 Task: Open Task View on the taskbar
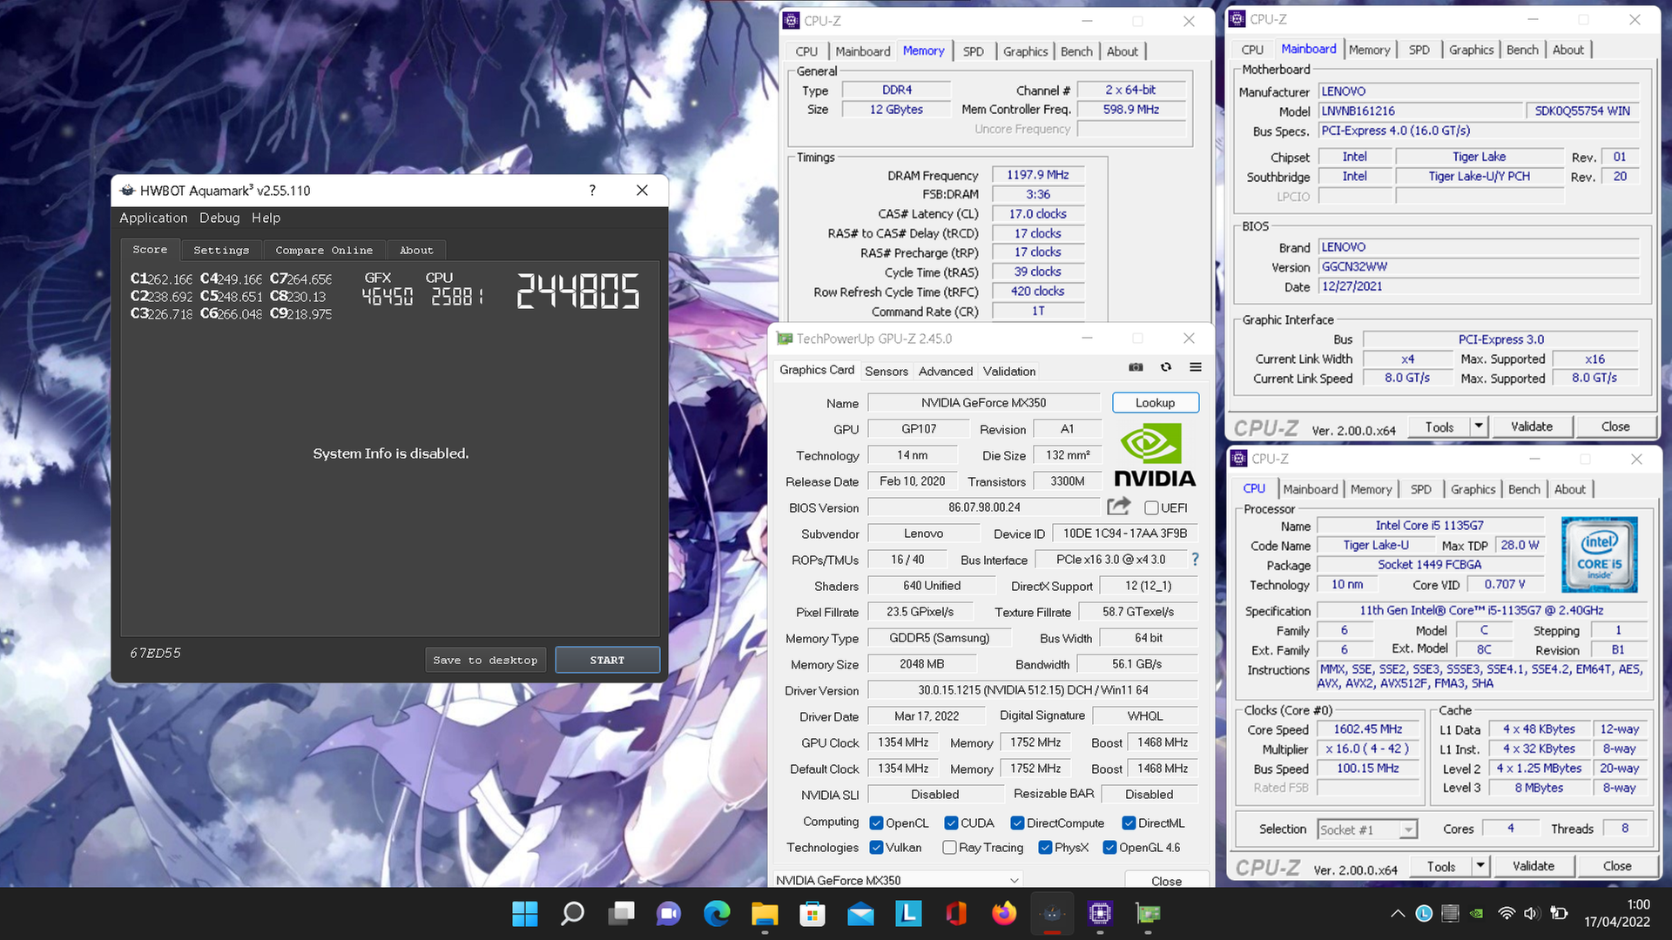(x=621, y=914)
